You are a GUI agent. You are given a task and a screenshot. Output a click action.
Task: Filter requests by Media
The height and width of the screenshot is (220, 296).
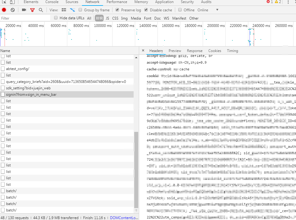136,18
